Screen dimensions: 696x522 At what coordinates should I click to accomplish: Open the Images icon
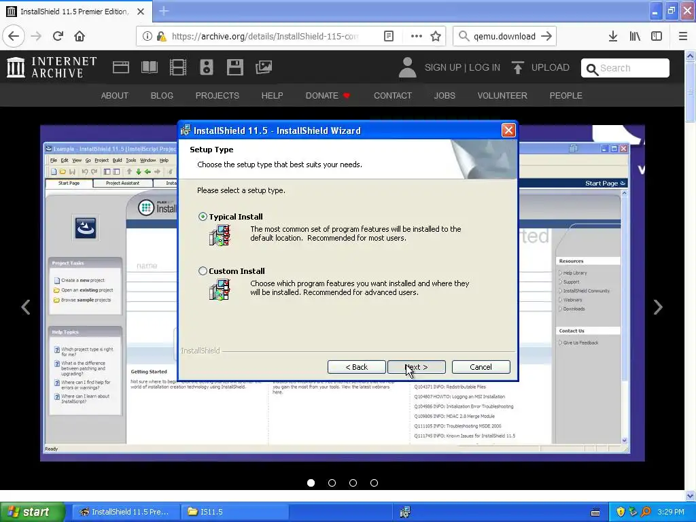point(264,67)
